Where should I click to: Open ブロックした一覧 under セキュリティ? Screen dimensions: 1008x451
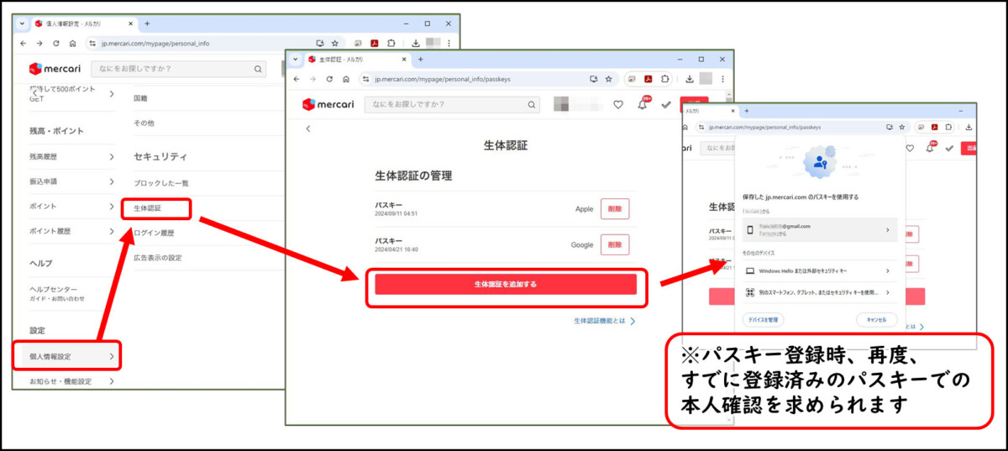(x=161, y=182)
